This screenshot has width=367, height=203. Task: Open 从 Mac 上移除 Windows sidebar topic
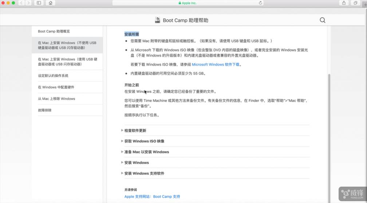click(67, 99)
